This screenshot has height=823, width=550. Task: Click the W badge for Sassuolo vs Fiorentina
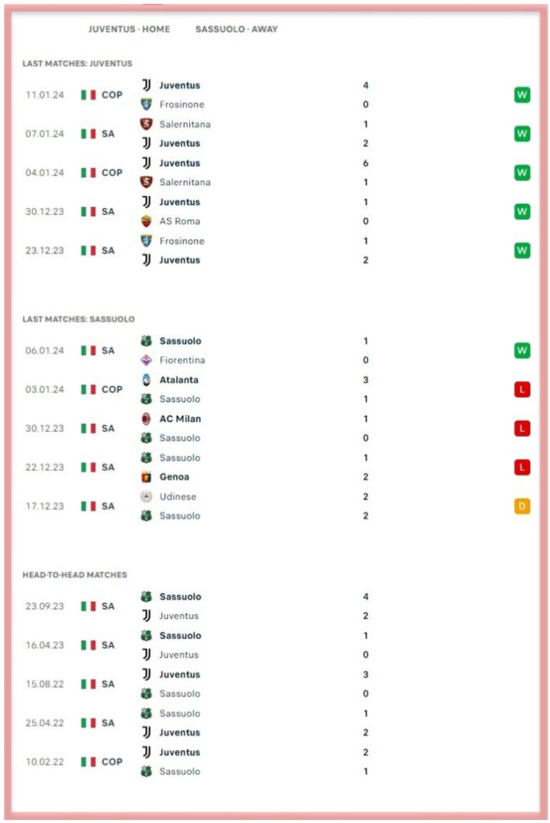click(x=522, y=350)
